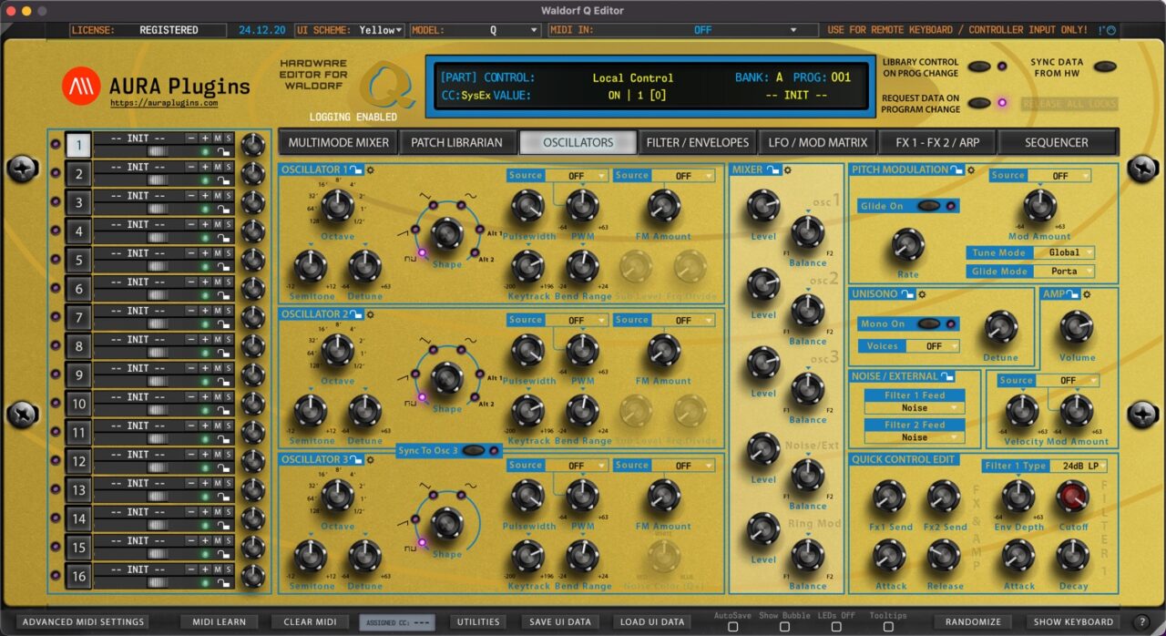Open Pitch Modulation gear settings icon
The image size is (1166, 636).
pos(971,169)
